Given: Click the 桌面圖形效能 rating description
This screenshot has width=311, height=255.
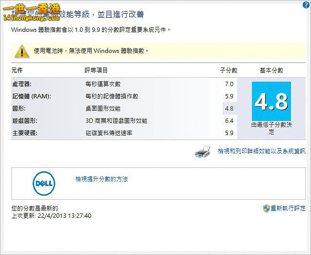Looking at the screenshot, I should click(103, 109).
